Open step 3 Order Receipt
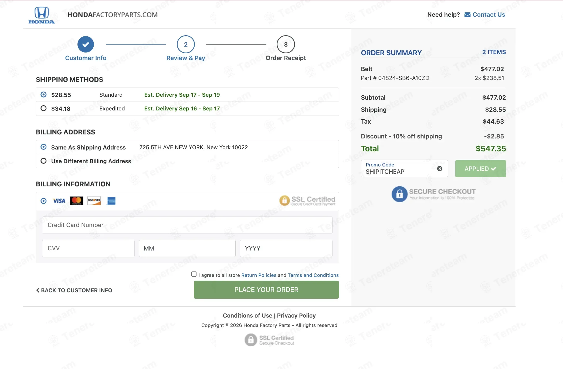This screenshot has width=563, height=369. (286, 44)
